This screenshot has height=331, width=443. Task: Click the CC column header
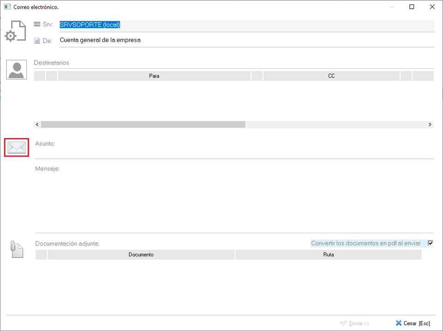(331, 76)
